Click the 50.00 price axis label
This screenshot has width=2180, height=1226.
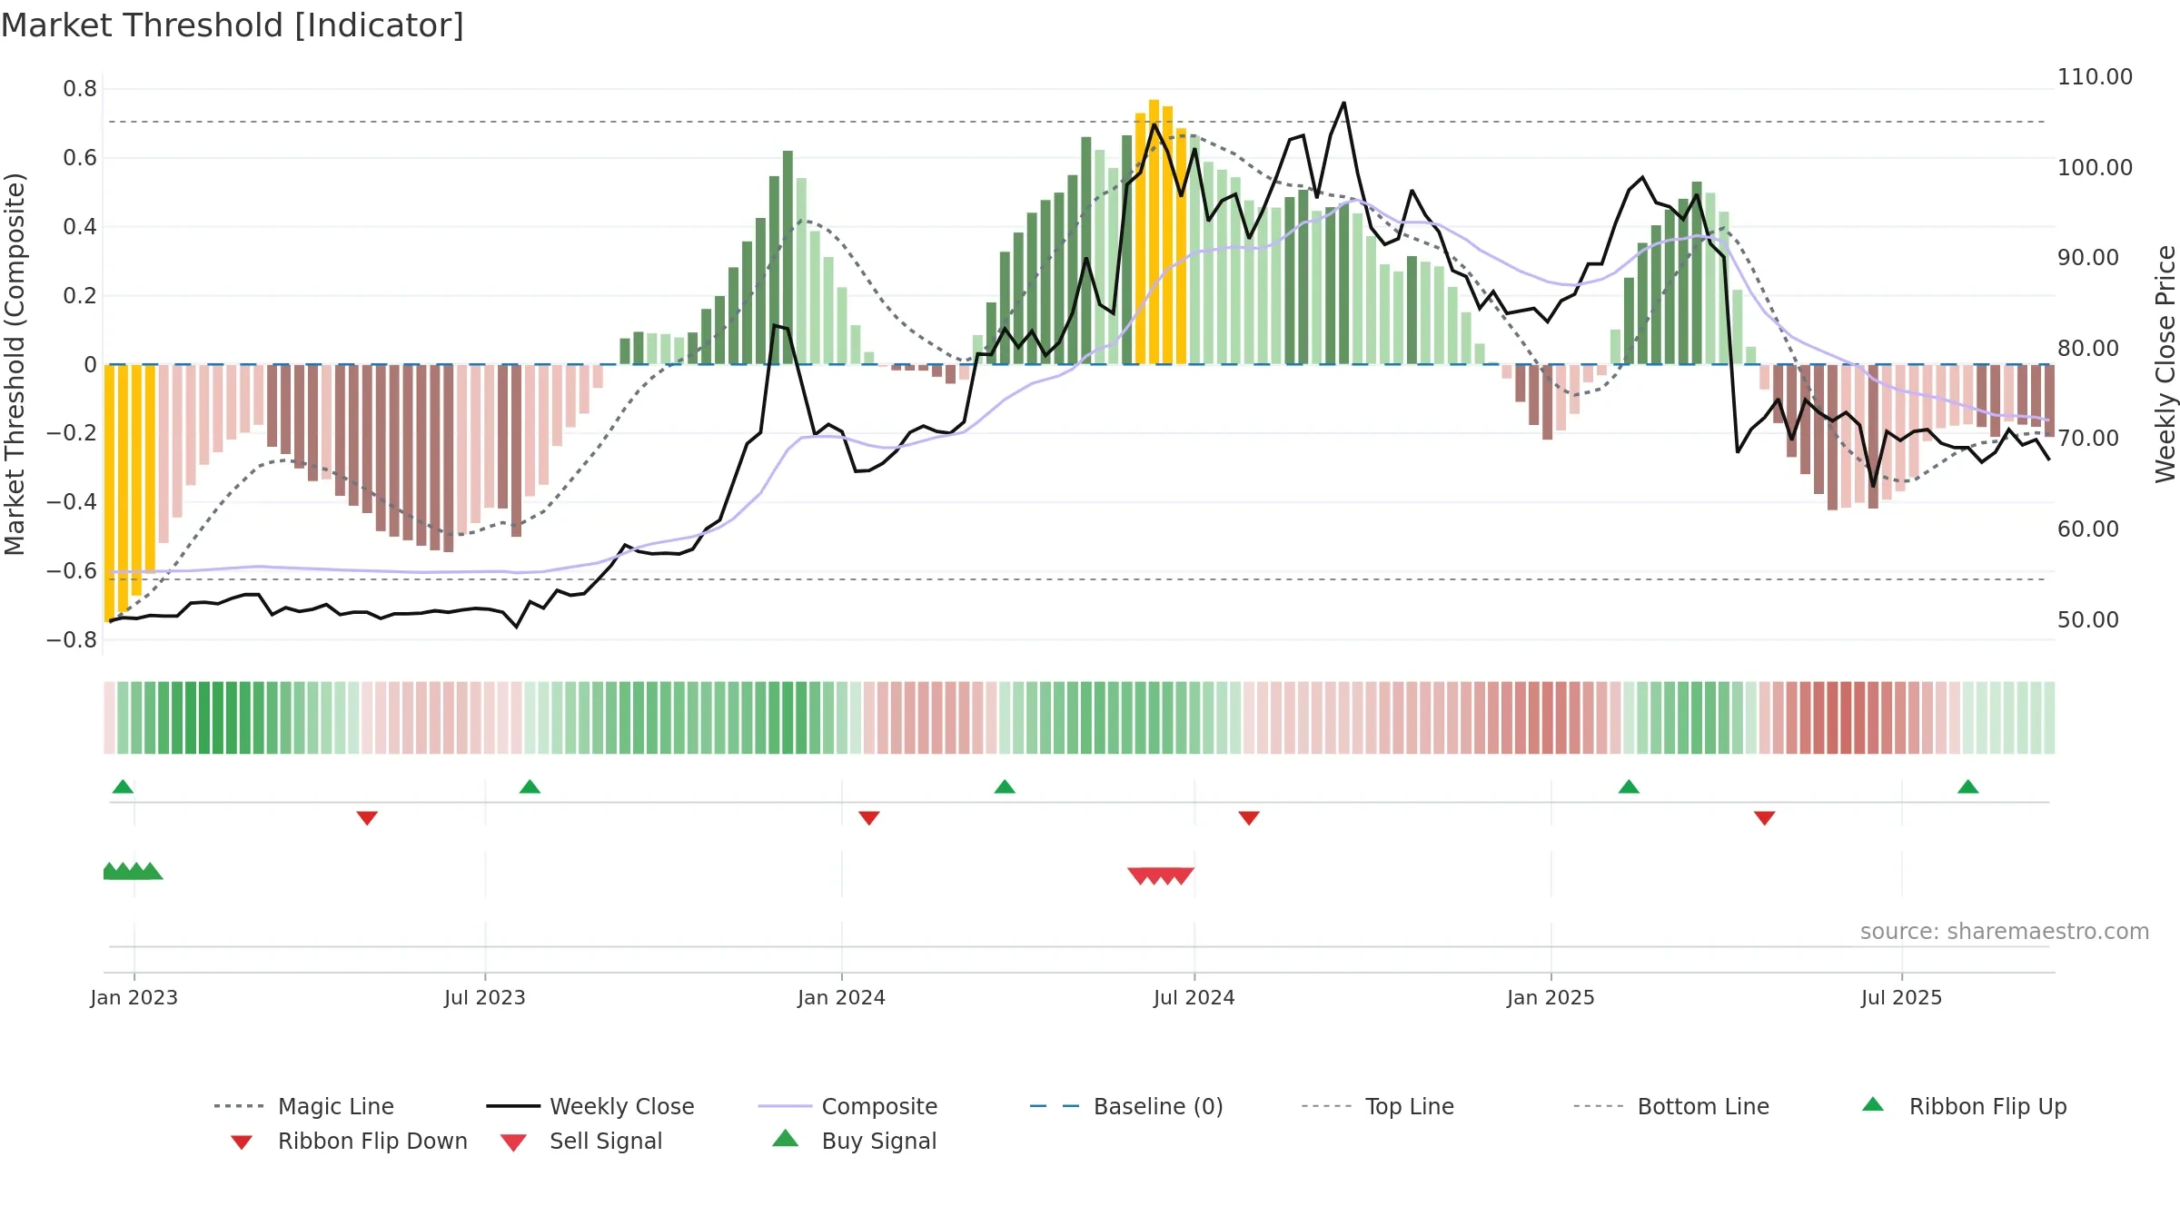(2087, 620)
